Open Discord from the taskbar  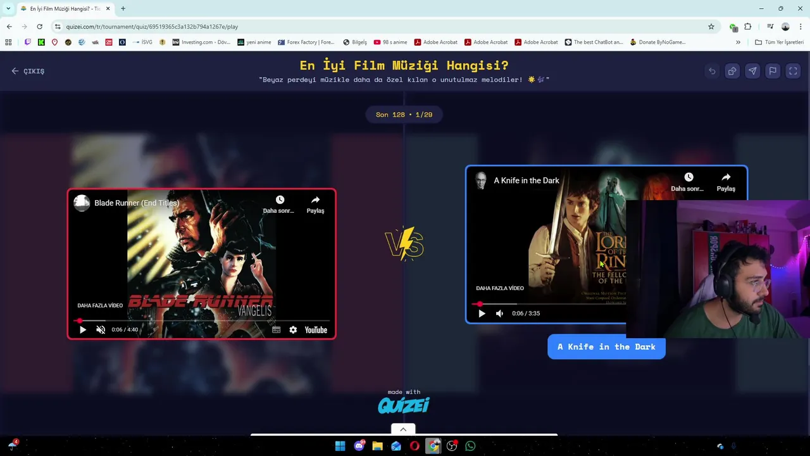[359, 446]
